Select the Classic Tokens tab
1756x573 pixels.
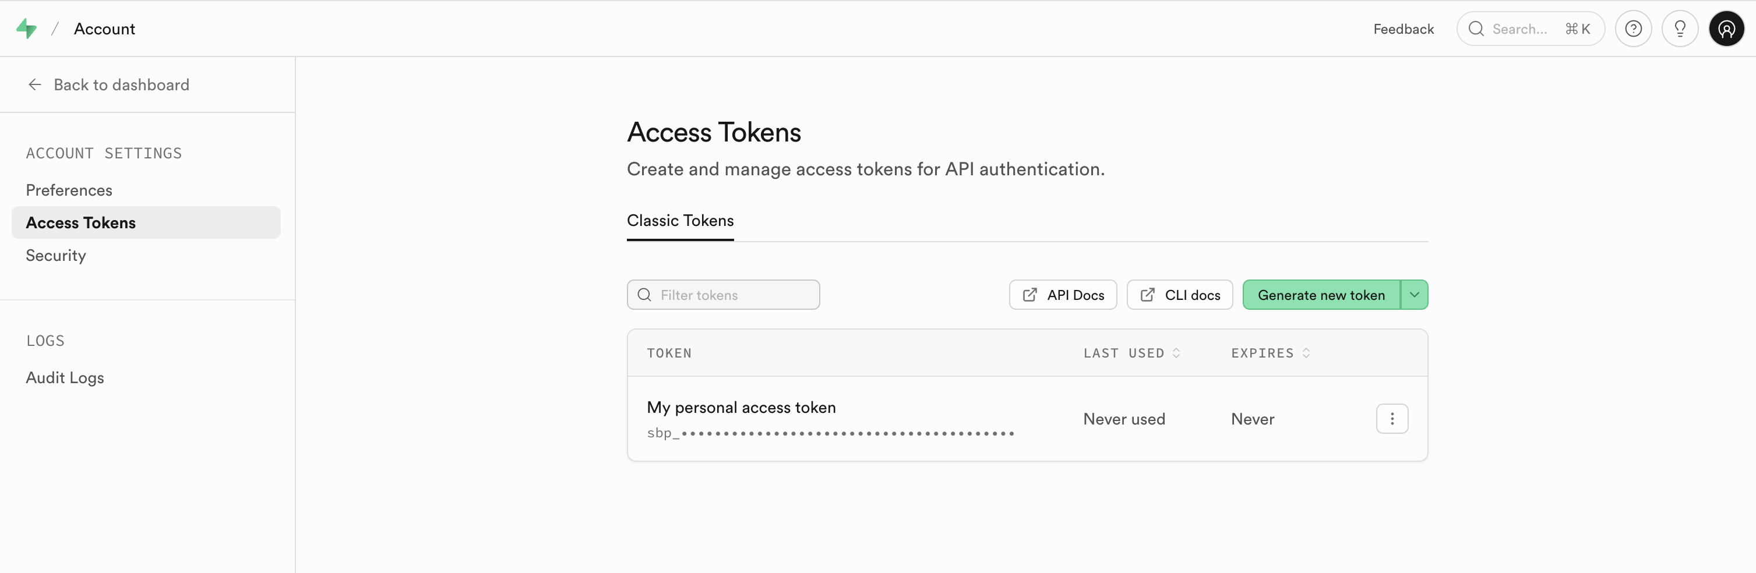680,221
